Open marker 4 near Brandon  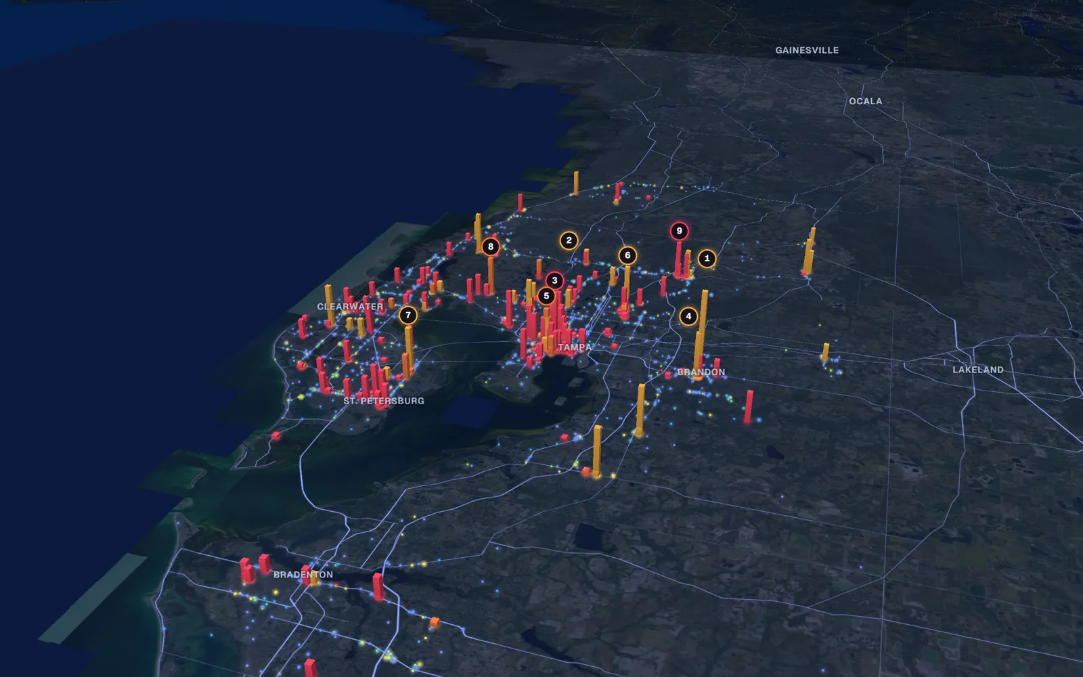tap(688, 316)
